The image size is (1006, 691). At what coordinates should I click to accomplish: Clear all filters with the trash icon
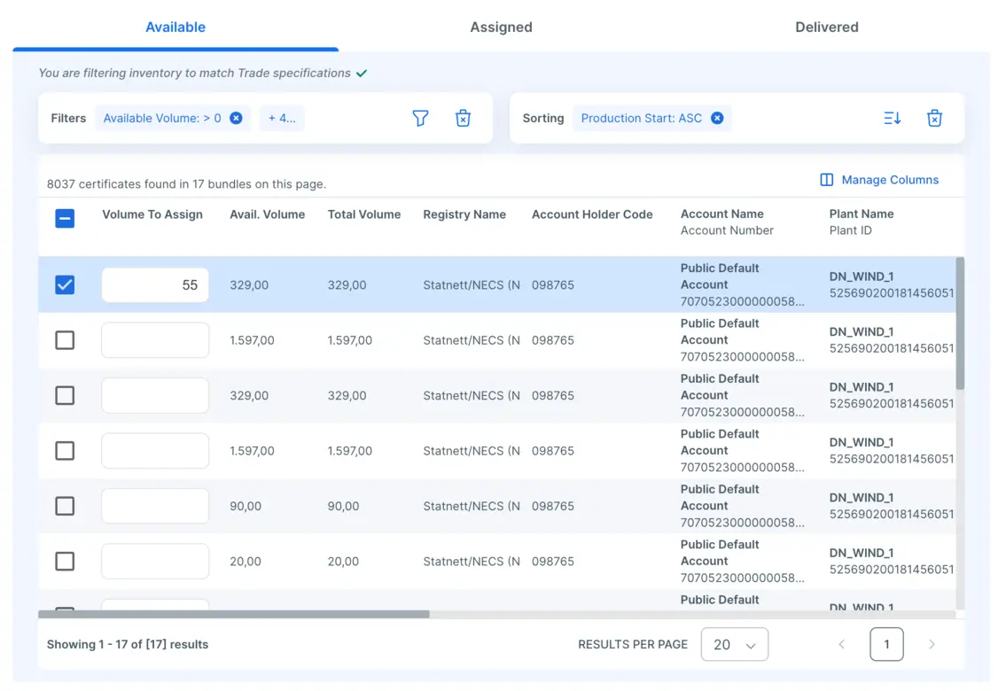tap(463, 118)
